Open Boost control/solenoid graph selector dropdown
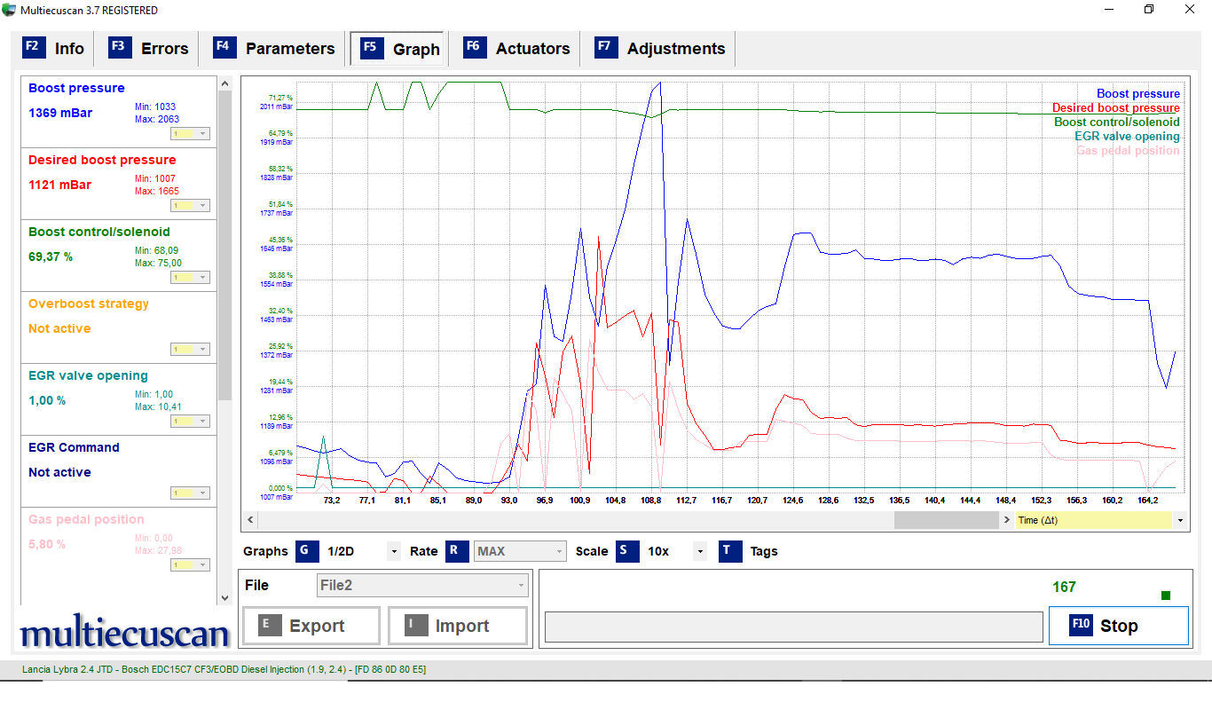The width and height of the screenshot is (1212, 710). pos(191,278)
